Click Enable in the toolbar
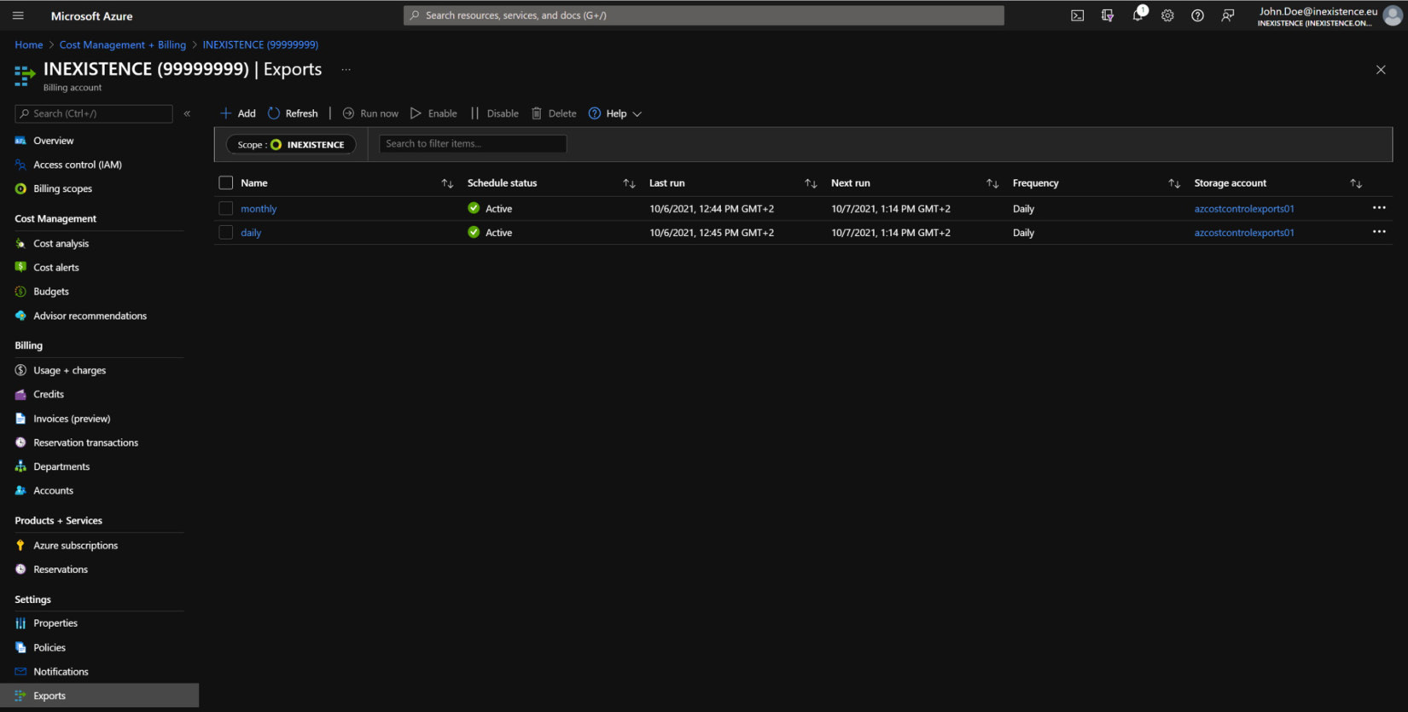1408x712 pixels. point(433,113)
